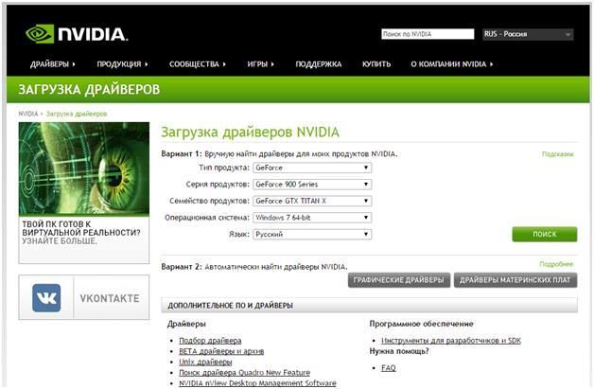Click the NVIDIA breadcrumb link
The image size is (594, 389).
[x=28, y=114]
